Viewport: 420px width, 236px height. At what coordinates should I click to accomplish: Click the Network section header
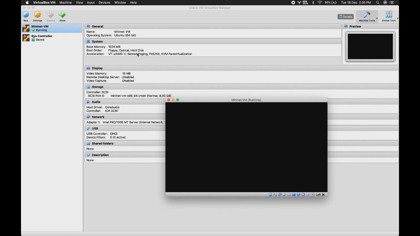pos(125,117)
